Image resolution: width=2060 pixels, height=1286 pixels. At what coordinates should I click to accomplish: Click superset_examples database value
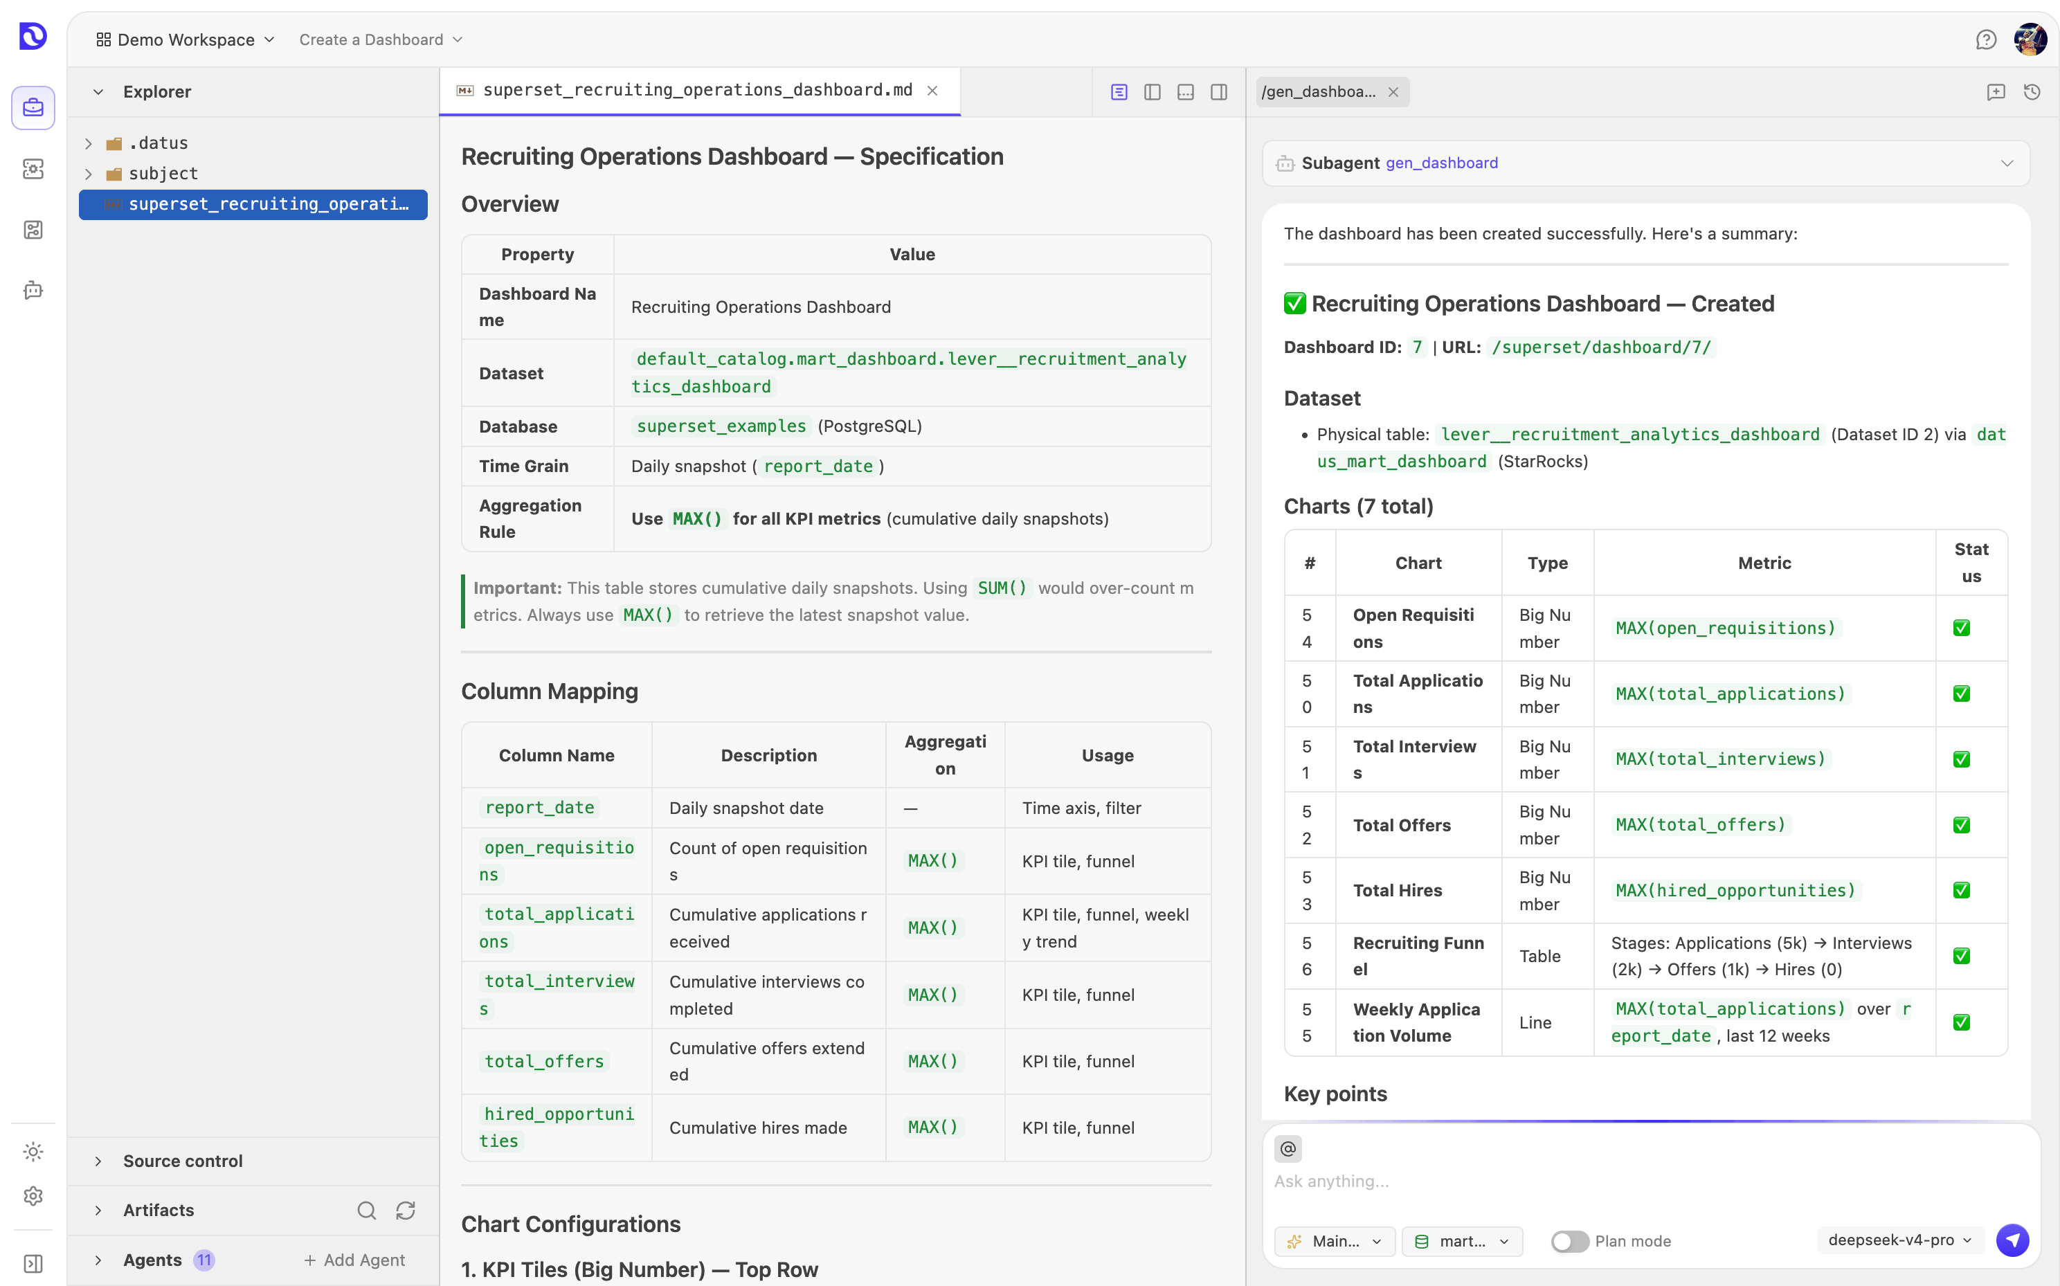[721, 426]
